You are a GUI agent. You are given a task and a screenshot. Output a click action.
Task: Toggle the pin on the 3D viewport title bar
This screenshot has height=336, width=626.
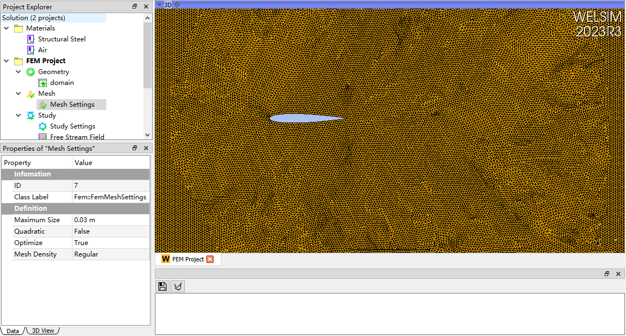coord(160,4)
